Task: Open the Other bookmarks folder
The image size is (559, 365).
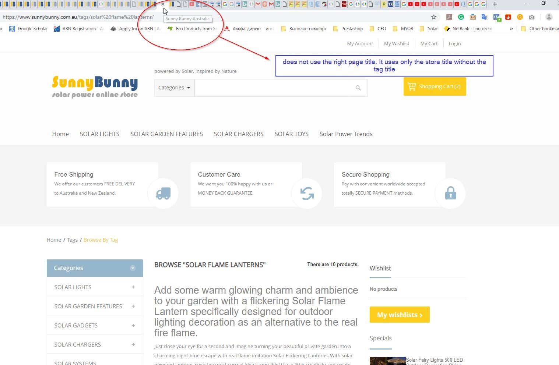Action: point(540,29)
